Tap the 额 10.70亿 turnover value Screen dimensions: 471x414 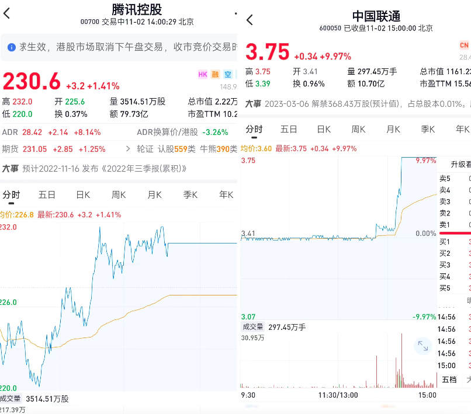(366, 84)
